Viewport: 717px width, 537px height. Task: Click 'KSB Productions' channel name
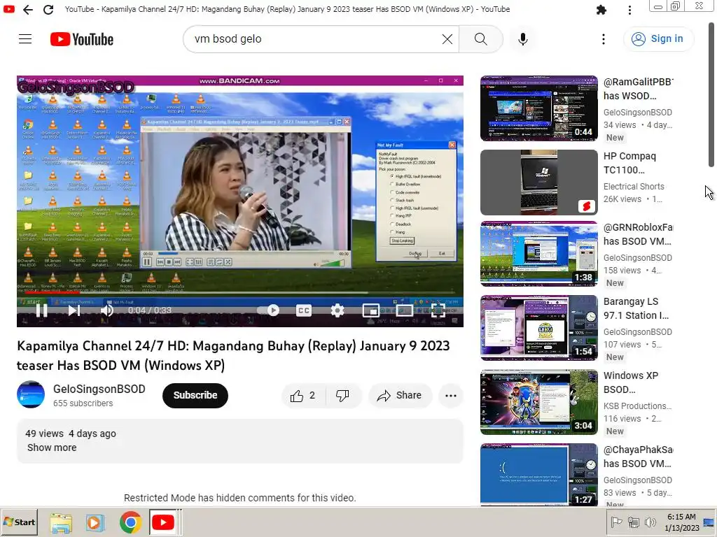pyautogui.click(x=637, y=406)
